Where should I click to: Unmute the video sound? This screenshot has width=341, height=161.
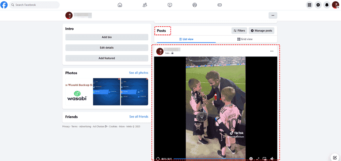(x=272, y=159)
